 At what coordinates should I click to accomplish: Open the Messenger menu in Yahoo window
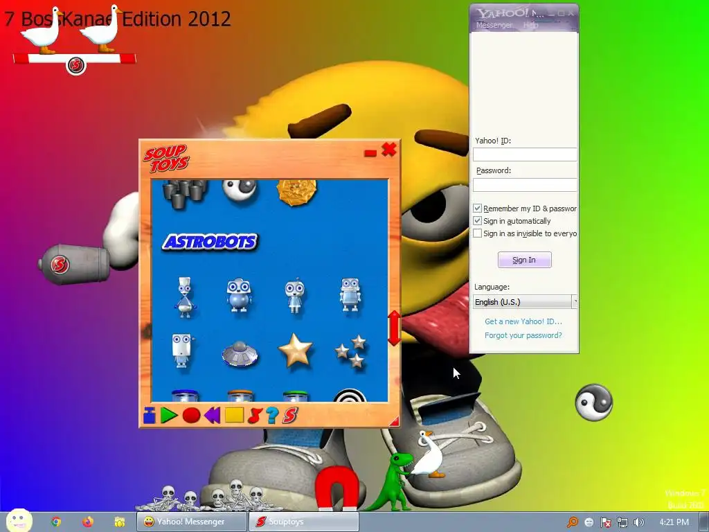(x=494, y=26)
